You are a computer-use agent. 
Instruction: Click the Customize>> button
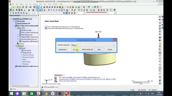pyautogui.click(x=63, y=49)
